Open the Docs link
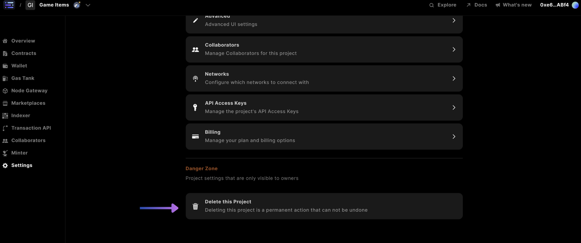The width and height of the screenshot is (581, 243). tap(477, 5)
